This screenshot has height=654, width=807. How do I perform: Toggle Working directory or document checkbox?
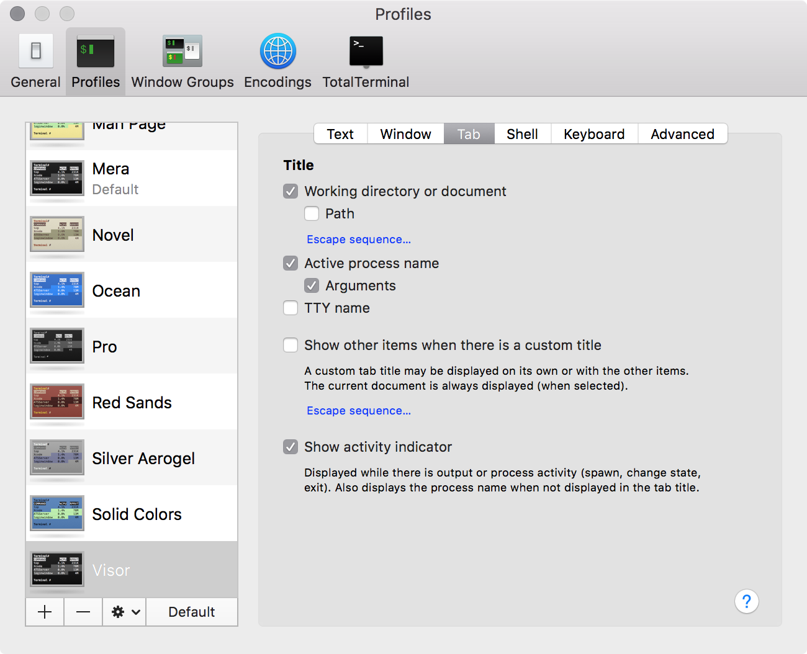[291, 191]
